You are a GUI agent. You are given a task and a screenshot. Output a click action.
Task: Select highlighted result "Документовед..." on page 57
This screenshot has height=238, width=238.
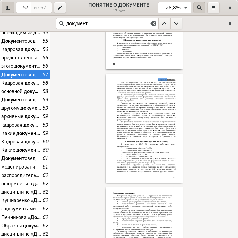[25, 75]
